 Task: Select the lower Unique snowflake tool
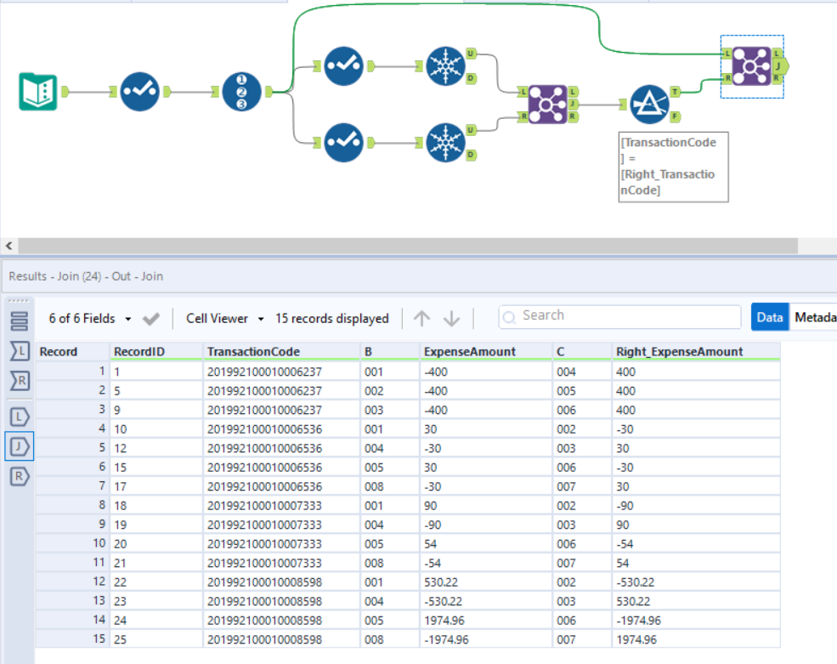[x=446, y=143]
